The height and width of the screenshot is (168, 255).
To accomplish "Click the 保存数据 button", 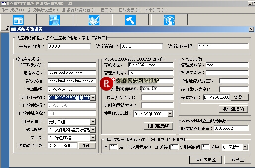I will [x=206, y=159].
